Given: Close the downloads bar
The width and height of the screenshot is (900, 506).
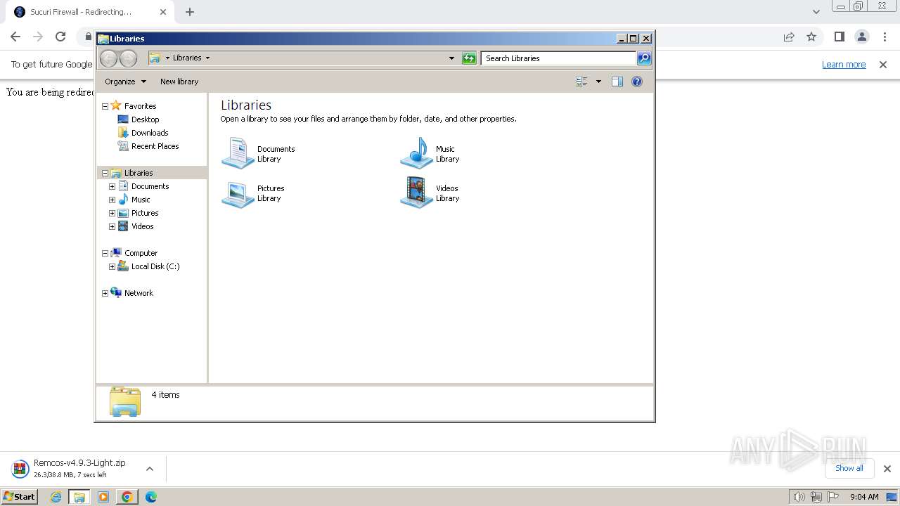Looking at the screenshot, I should click(887, 469).
